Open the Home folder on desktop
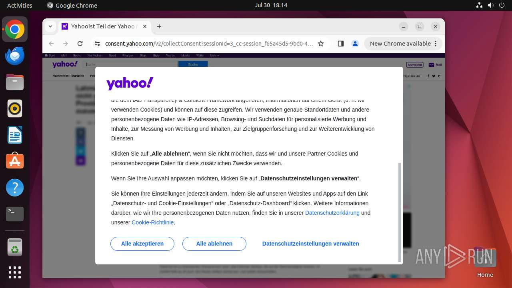512x288 pixels. pos(485,262)
